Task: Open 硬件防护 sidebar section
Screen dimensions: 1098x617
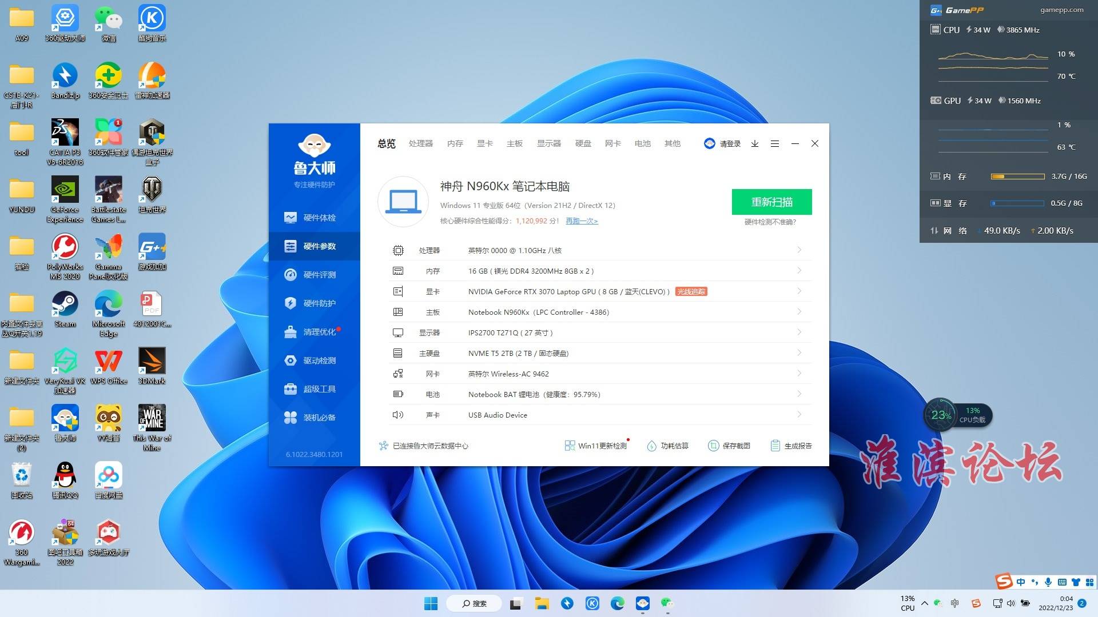Action: (314, 303)
